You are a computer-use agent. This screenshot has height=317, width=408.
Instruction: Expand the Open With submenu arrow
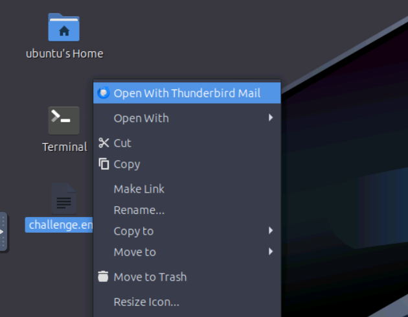point(271,118)
